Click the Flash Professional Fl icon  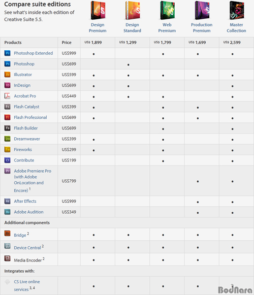[7, 117]
